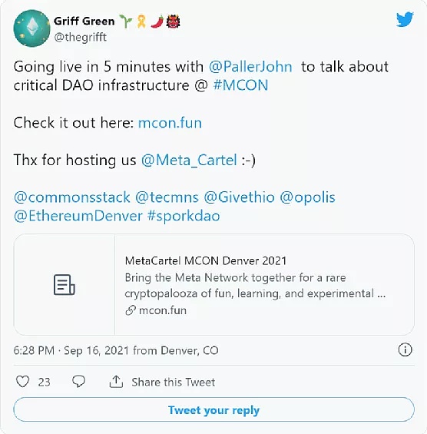The width and height of the screenshot is (427, 434).
Task: Open Griff Green's profile avatar
Action: (x=31, y=28)
